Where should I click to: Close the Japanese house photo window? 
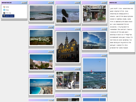(x=106, y=3)
